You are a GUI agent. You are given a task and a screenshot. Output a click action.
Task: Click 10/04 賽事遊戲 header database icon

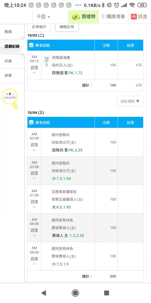click(31, 122)
